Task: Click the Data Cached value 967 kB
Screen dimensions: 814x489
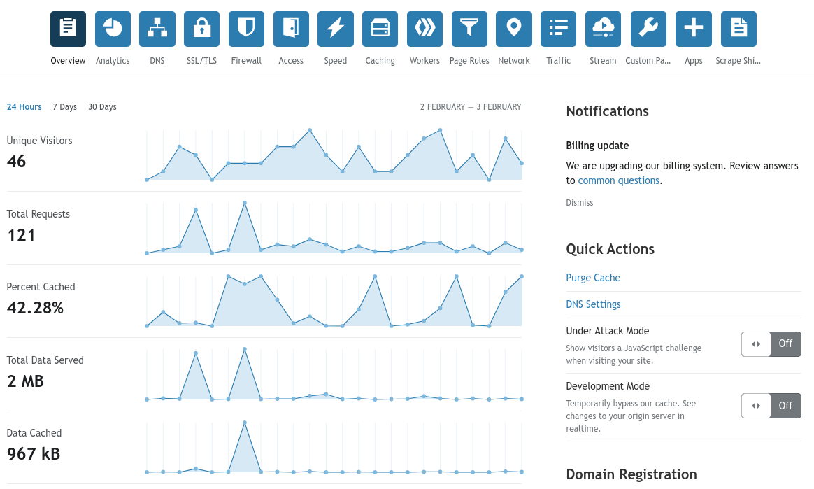Action: tap(34, 454)
